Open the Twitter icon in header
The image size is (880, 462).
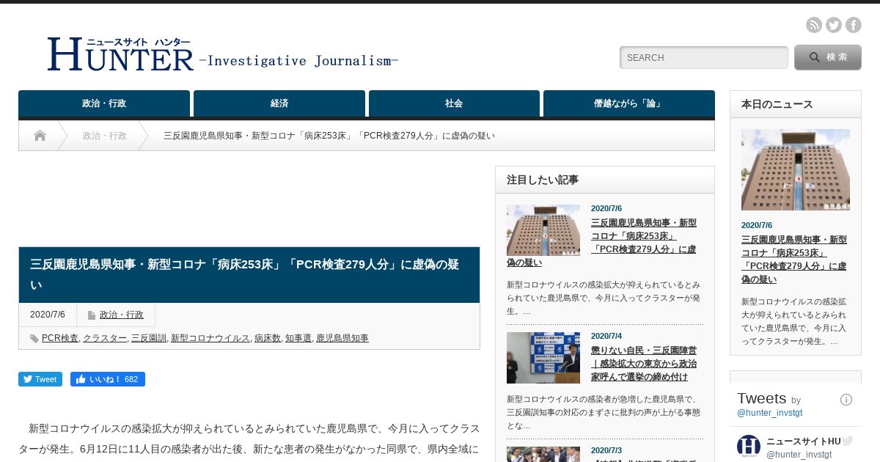click(834, 25)
